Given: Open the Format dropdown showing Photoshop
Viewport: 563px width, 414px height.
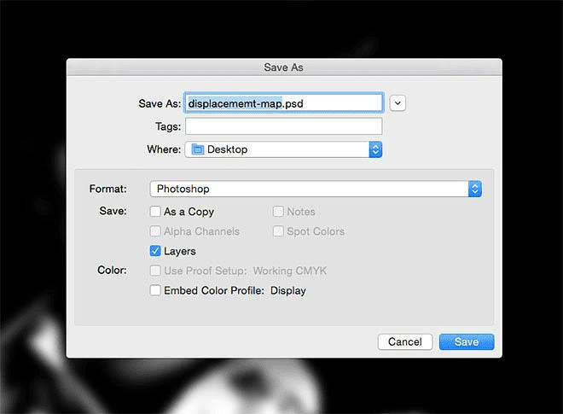Looking at the screenshot, I should point(309,189).
